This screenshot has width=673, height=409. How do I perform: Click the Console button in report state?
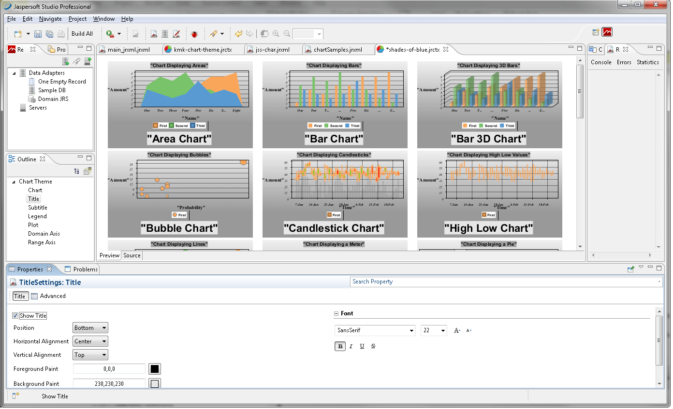click(x=601, y=62)
